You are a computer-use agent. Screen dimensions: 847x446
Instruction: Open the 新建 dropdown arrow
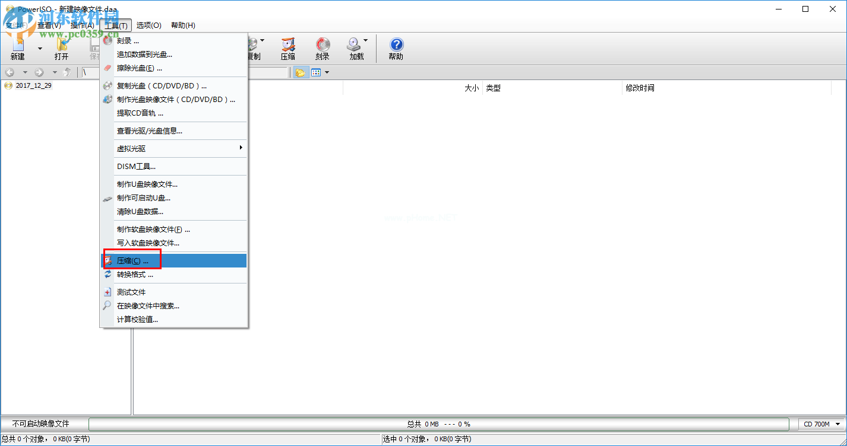click(x=40, y=49)
